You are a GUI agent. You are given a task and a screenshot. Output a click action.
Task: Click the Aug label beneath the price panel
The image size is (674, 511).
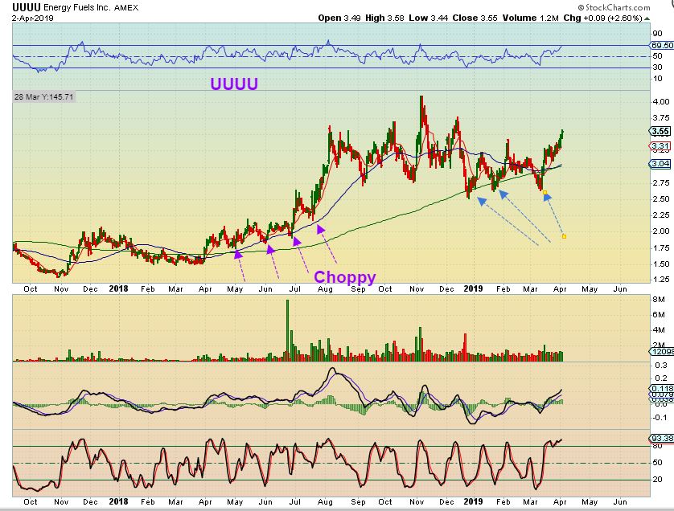tap(325, 289)
